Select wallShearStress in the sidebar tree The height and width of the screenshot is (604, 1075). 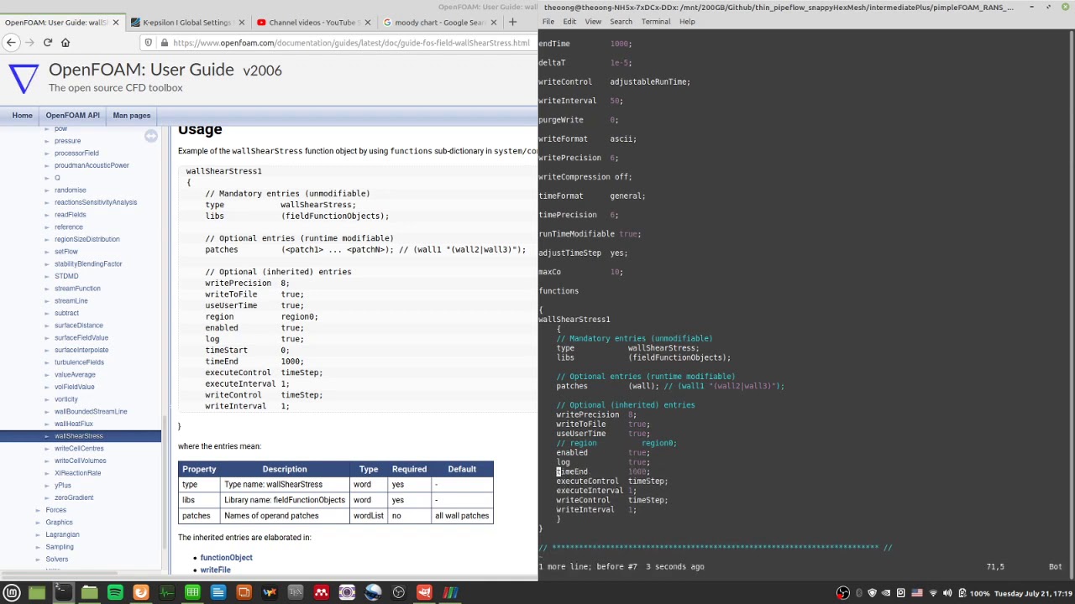(79, 436)
